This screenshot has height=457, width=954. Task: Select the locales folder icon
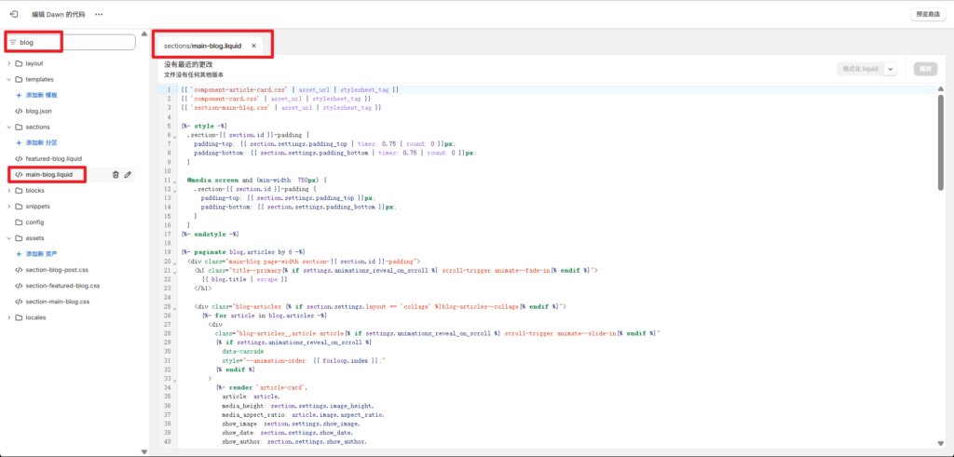[19, 317]
